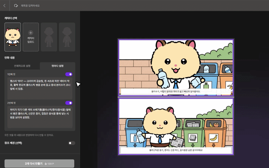Click the 만화 내용 heading
Screen dimensions: 269x168
point(10,58)
